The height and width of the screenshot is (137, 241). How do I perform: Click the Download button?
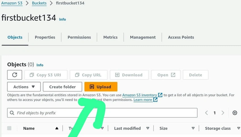pos(129,75)
